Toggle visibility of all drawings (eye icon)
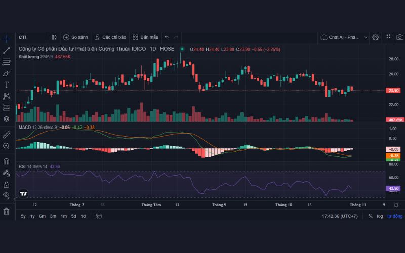This screenshot has width=405, height=253. point(6,195)
